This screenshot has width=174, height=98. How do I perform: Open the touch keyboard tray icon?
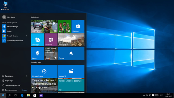click(x=157, y=95)
